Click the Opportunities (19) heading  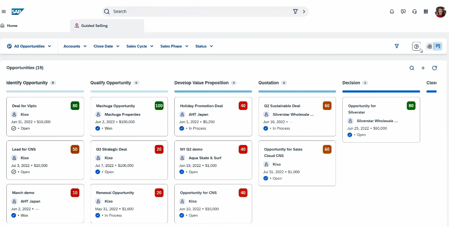[x=25, y=68]
